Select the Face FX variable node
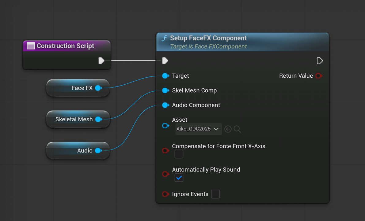This screenshot has width=365, height=221. [x=78, y=88]
